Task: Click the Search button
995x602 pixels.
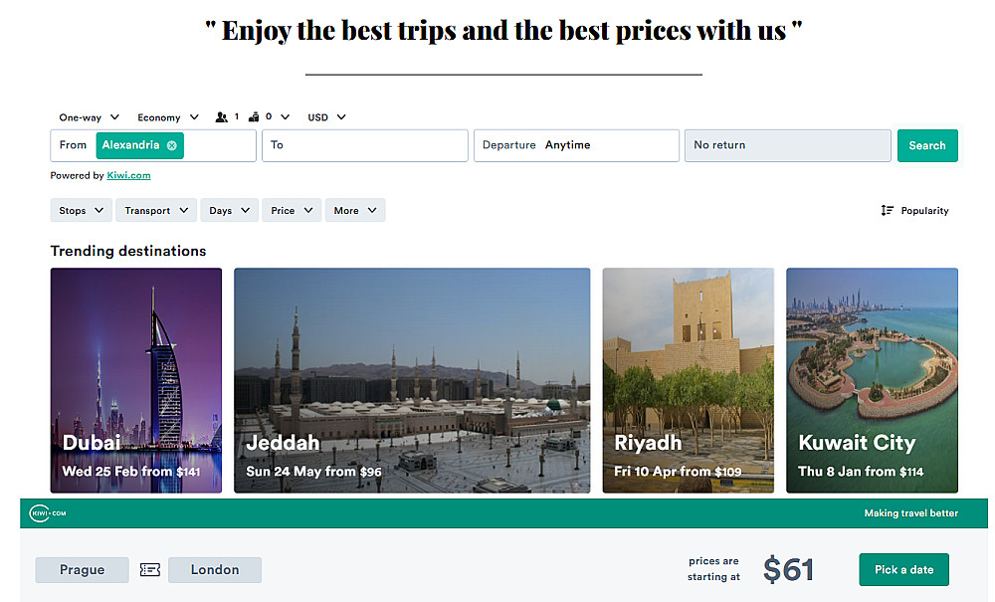Action: [927, 146]
